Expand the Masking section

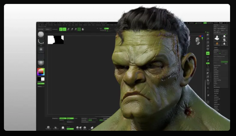click(216, 106)
